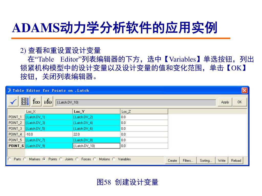Click the (.Latch.DV_7) cell
The image size is (262, 196).
coord(49,140)
